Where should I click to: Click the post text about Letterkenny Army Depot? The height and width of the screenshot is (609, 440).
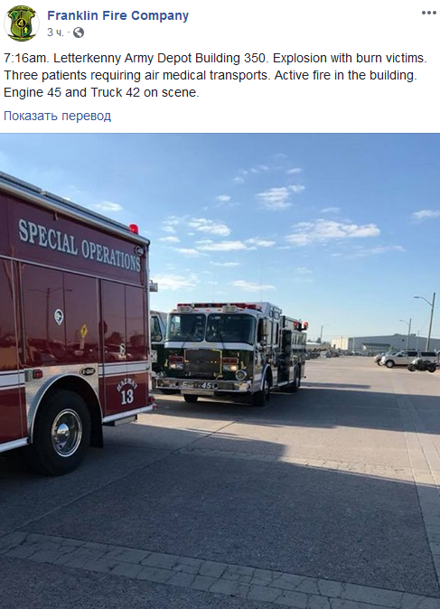(216, 75)
